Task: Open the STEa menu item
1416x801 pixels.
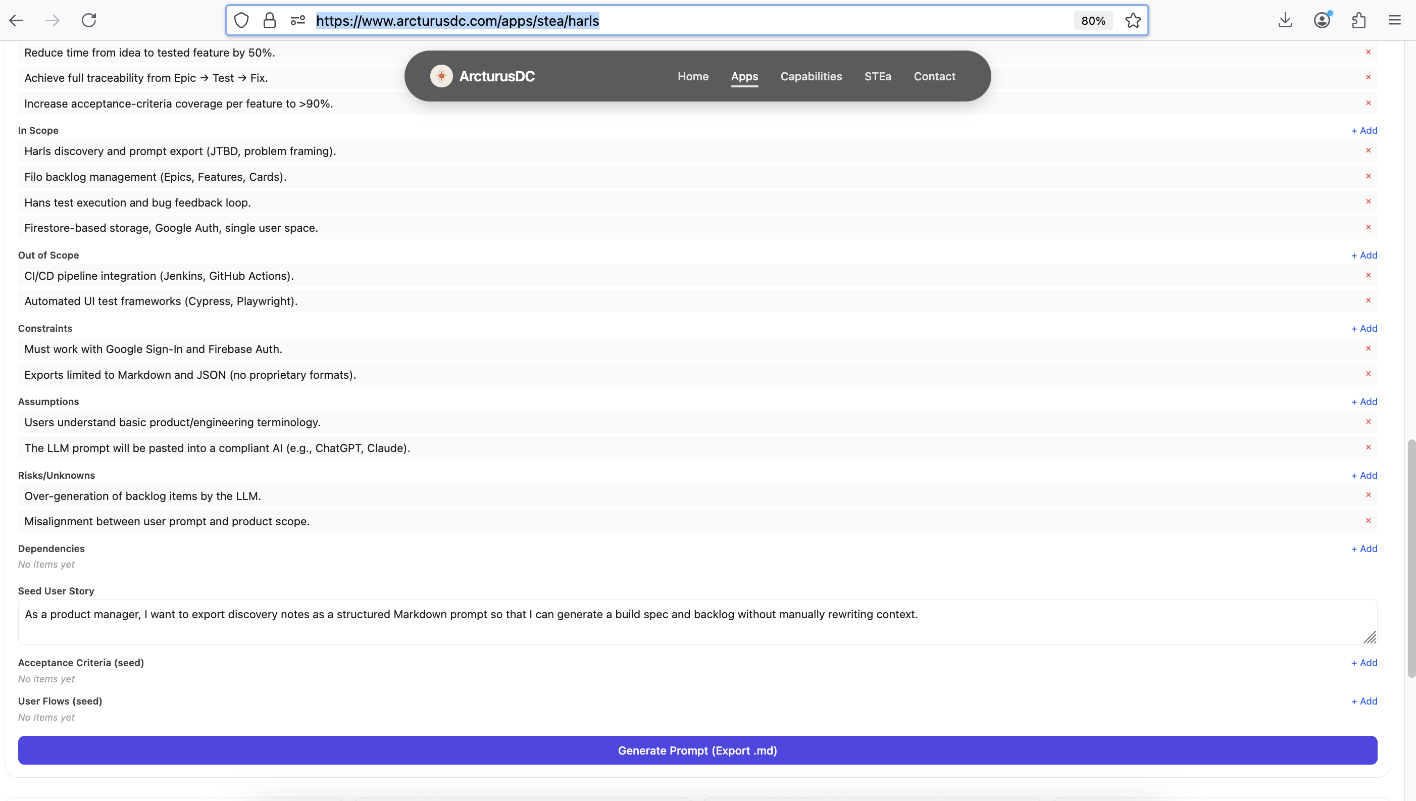Action: tap(878, 76)
